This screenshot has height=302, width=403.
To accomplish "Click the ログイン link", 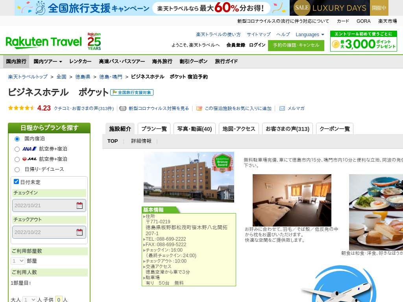I will point(257,45).
